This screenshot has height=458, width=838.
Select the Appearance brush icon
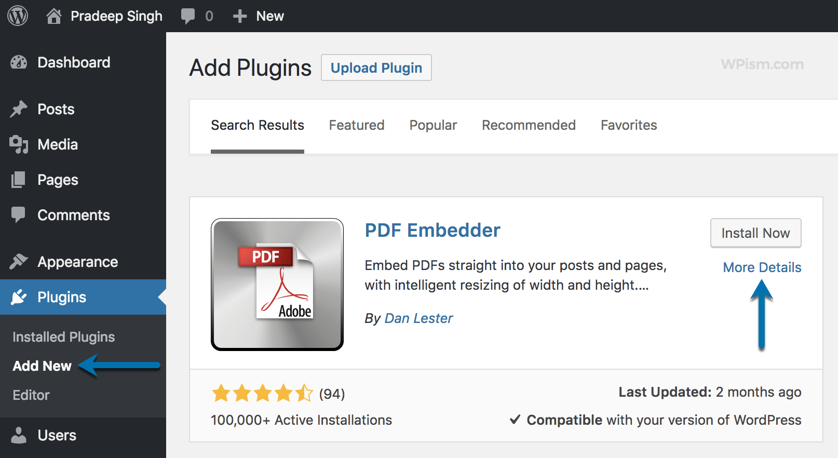(x=19, y=262)
